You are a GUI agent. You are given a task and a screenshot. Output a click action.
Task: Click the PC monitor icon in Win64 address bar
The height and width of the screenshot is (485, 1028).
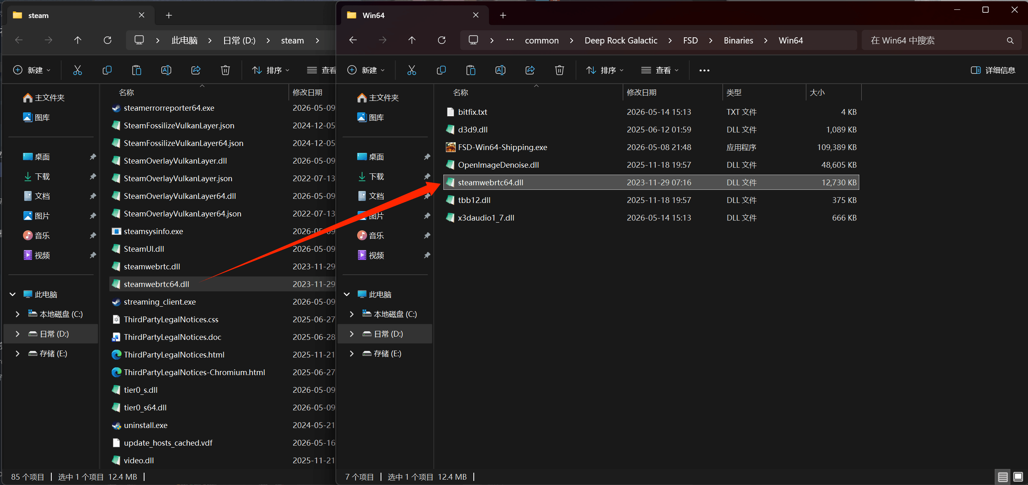click(x=473, y=40)
